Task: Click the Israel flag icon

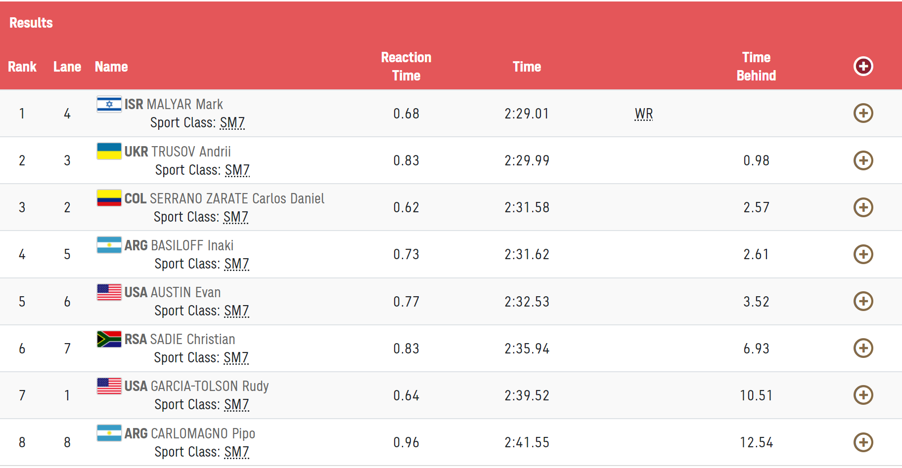Action: point(109,104)
